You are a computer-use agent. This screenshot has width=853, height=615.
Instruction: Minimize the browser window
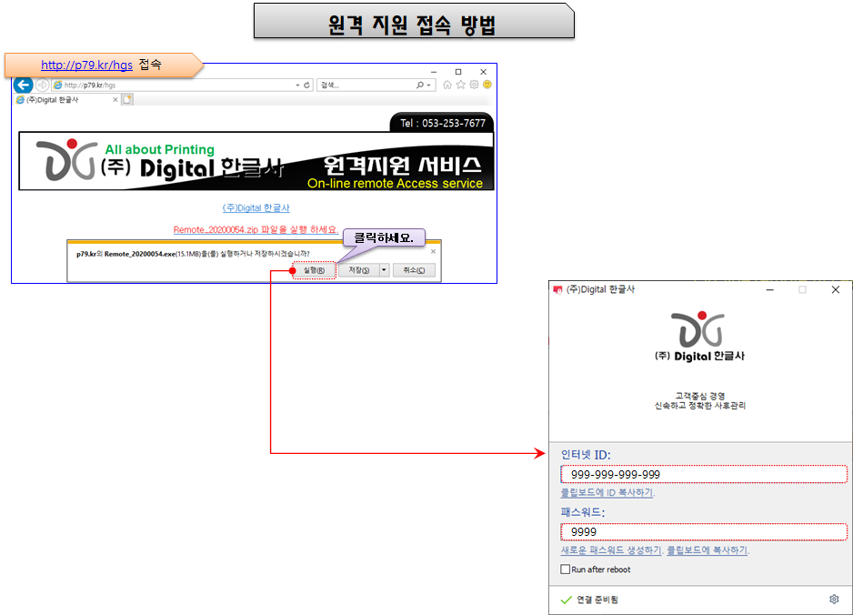(x=434, y=72)
